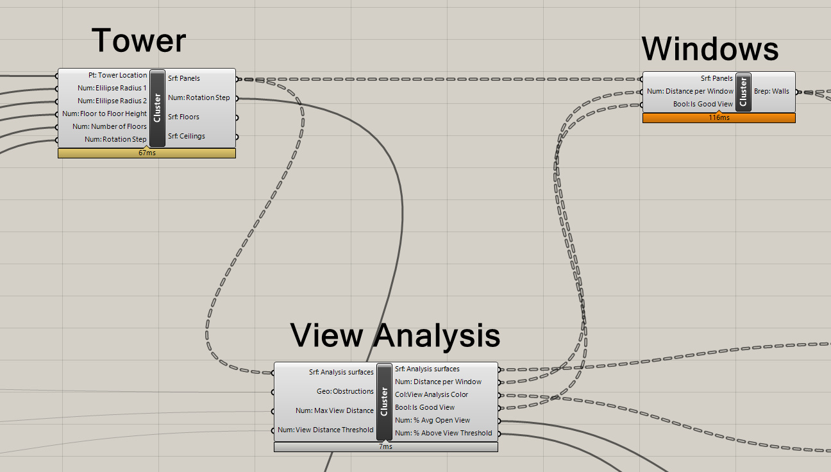Click the Srf: Ceilings output on Tower
Viewport: 831px width, 472px height.
(186, 137)
